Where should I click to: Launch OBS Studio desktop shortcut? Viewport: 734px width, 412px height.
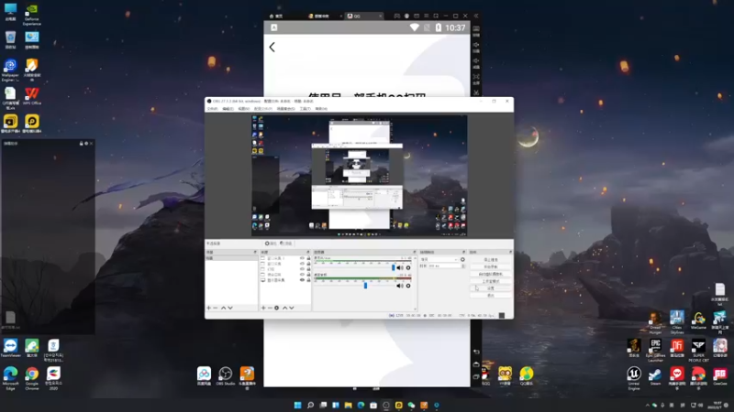[225, 375]
